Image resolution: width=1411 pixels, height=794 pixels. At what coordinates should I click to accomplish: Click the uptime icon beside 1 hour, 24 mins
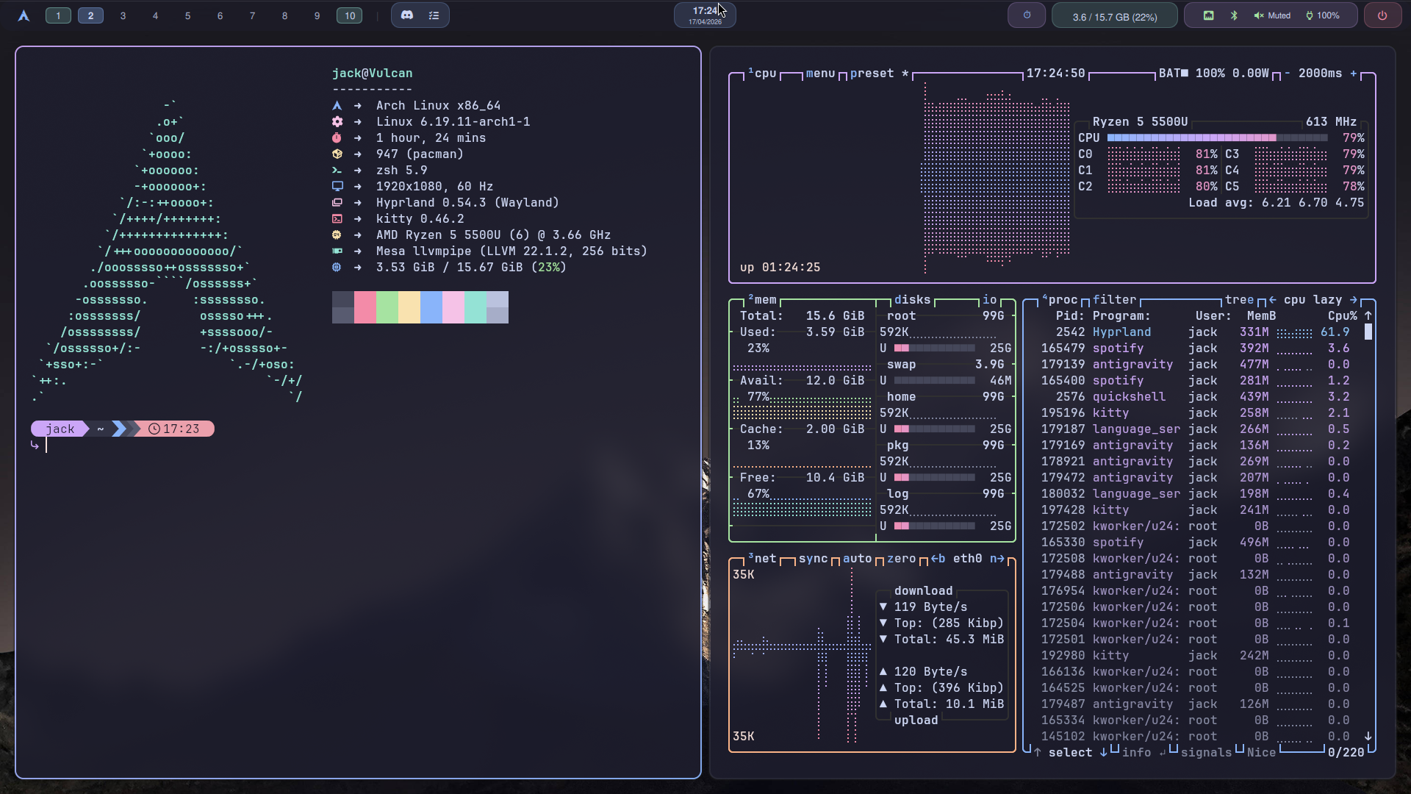(x=337, y=138)
